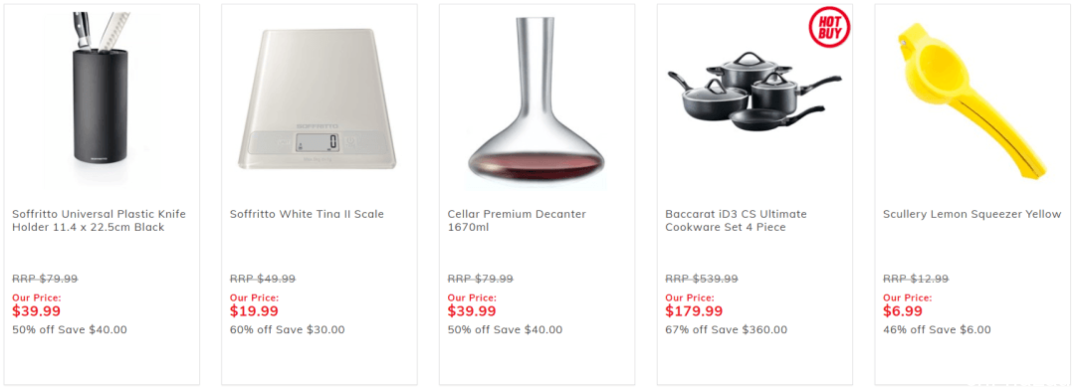Click the 67% off Save $360.00 text
The height and width of the screenshot is (390, 1075).
coord(726,329)
